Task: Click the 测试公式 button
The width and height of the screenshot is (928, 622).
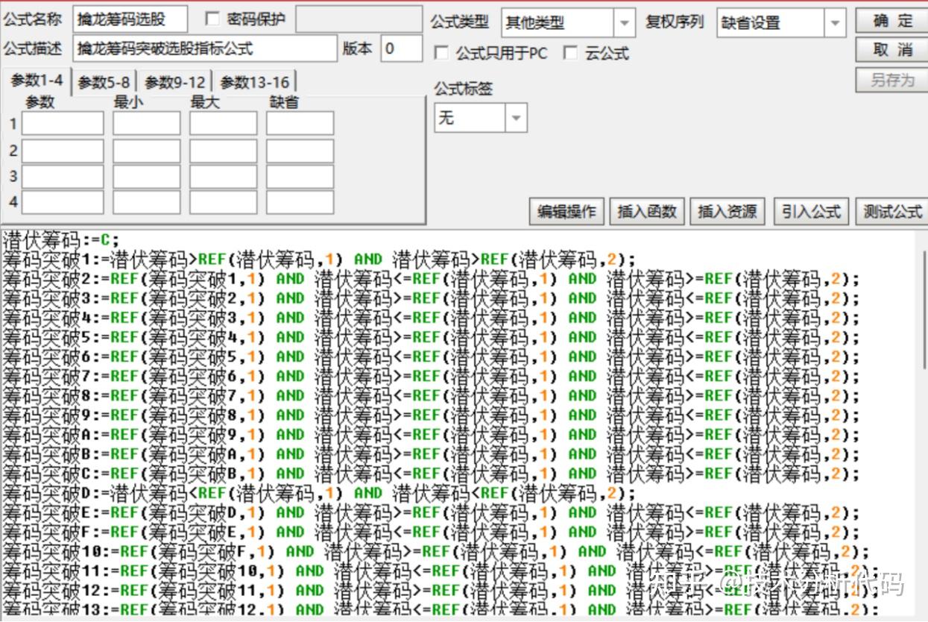Action: (891, 211)
